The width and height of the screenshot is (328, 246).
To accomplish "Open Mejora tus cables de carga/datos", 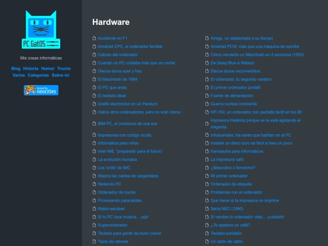I will [128, 176].
